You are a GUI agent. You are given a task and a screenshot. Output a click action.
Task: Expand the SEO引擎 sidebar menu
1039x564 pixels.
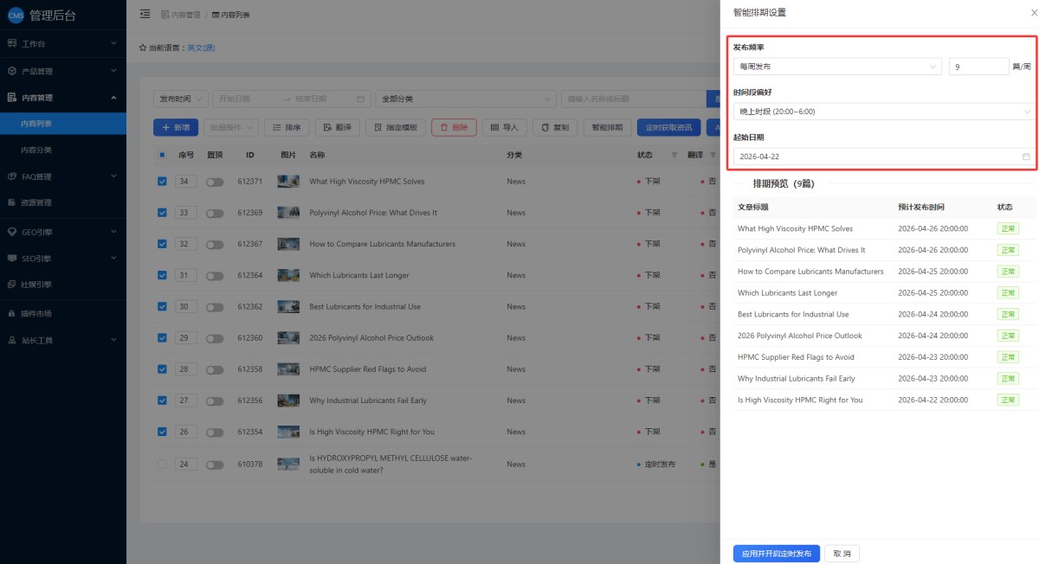[x=62, y=258]
